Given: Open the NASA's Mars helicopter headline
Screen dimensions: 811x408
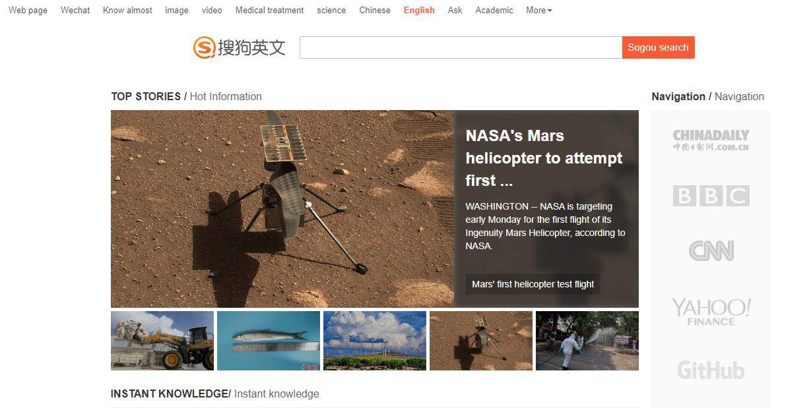Looking at the screenshot, I should coord(544,158).
